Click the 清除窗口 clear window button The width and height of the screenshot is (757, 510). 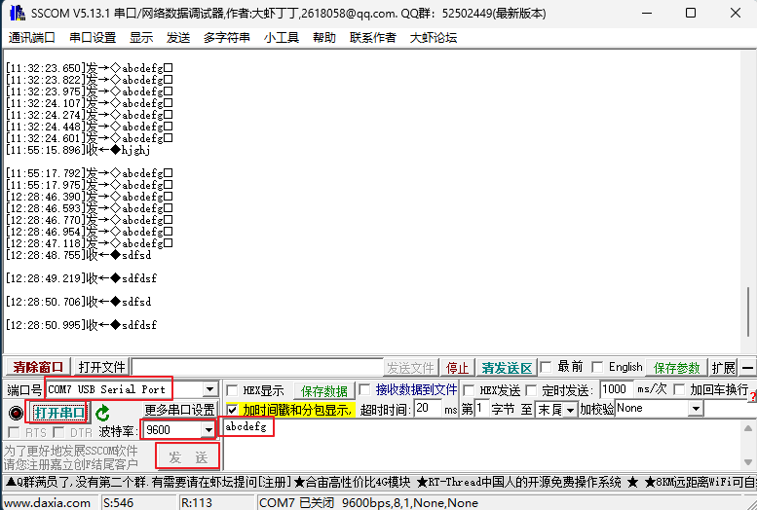38,367
